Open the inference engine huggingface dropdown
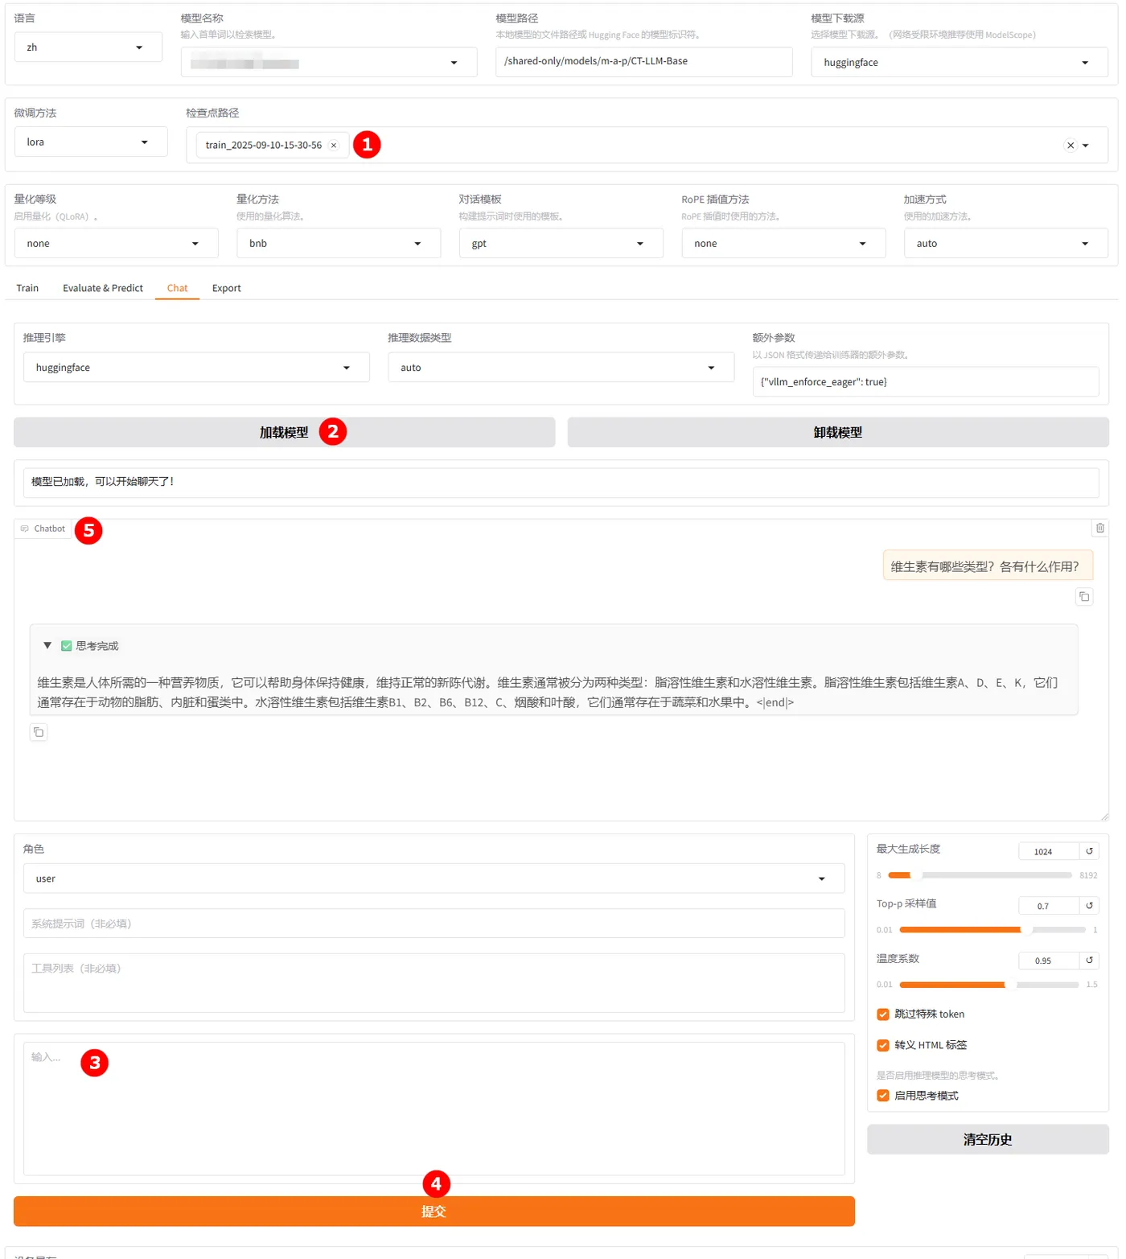 196,368
